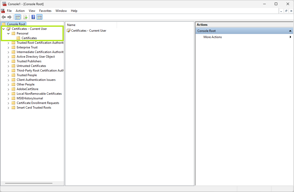Select Smart Card Trusted Roots item
The height and width of the screenshot is (192, 294).
point(34,108)
